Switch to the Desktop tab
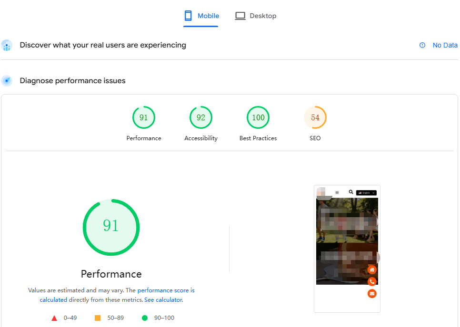The width and height of the screenshot is (460, 327). tap(256, 16)
